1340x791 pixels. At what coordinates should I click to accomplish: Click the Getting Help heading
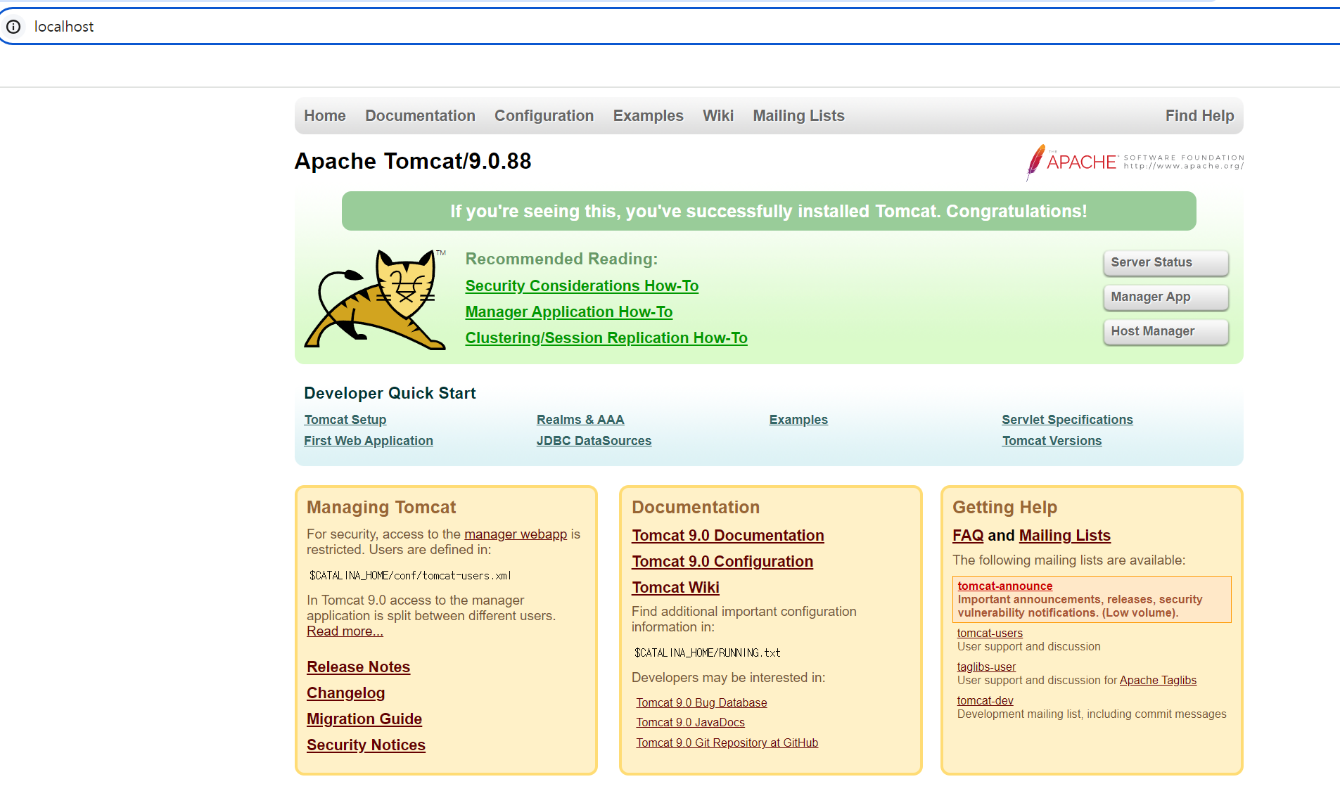[x=1004, y=508]
